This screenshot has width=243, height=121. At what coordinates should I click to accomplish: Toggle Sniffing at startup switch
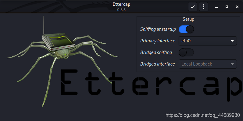pos(186,29)
